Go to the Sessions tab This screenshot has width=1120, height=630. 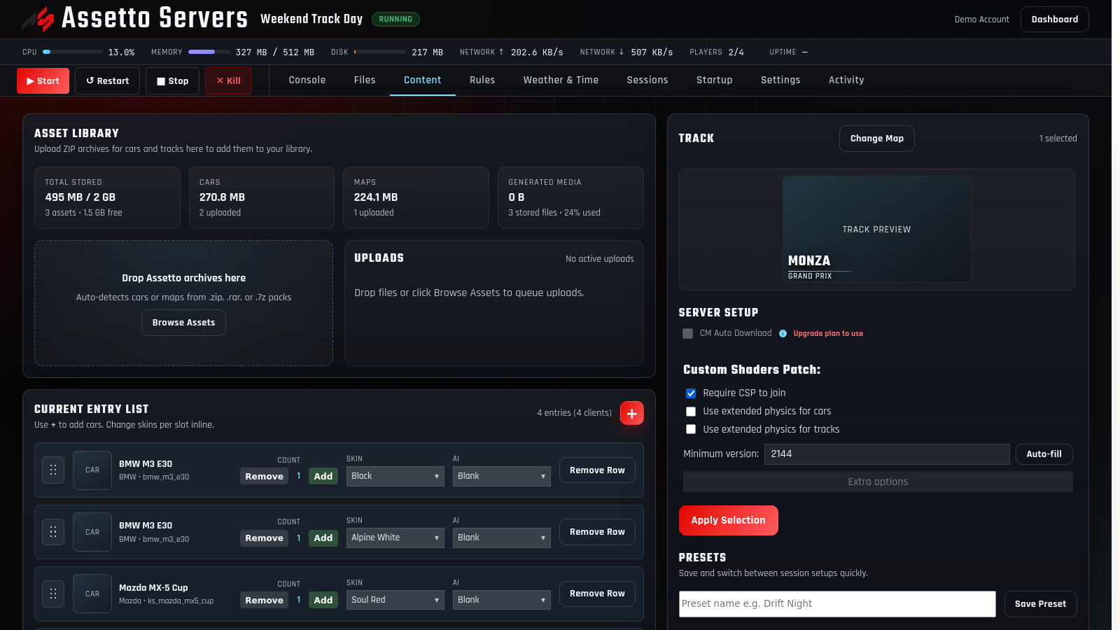coord(647,80)
